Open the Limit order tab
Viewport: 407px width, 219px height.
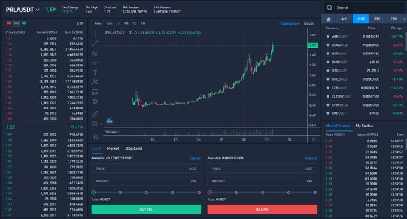pos(96,148)
